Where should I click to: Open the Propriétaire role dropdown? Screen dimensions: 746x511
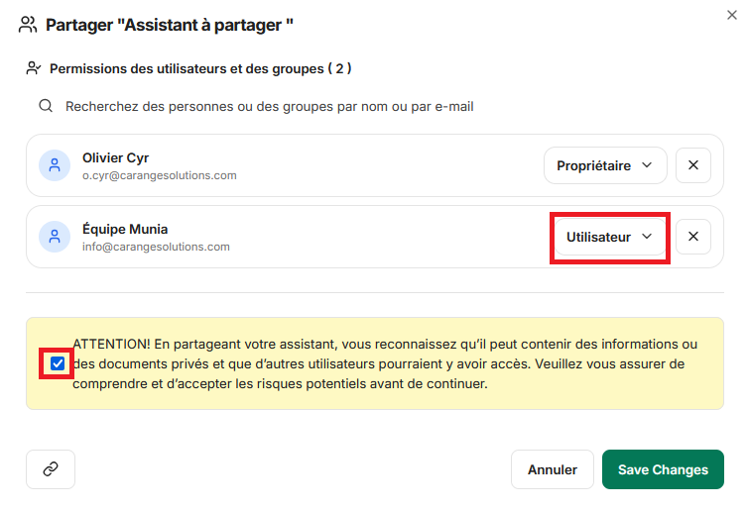(604, 165)
